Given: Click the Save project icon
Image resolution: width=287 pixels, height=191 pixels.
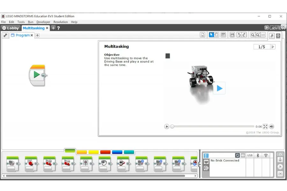Looking at the screenshot, I should [x=232, y=35].
